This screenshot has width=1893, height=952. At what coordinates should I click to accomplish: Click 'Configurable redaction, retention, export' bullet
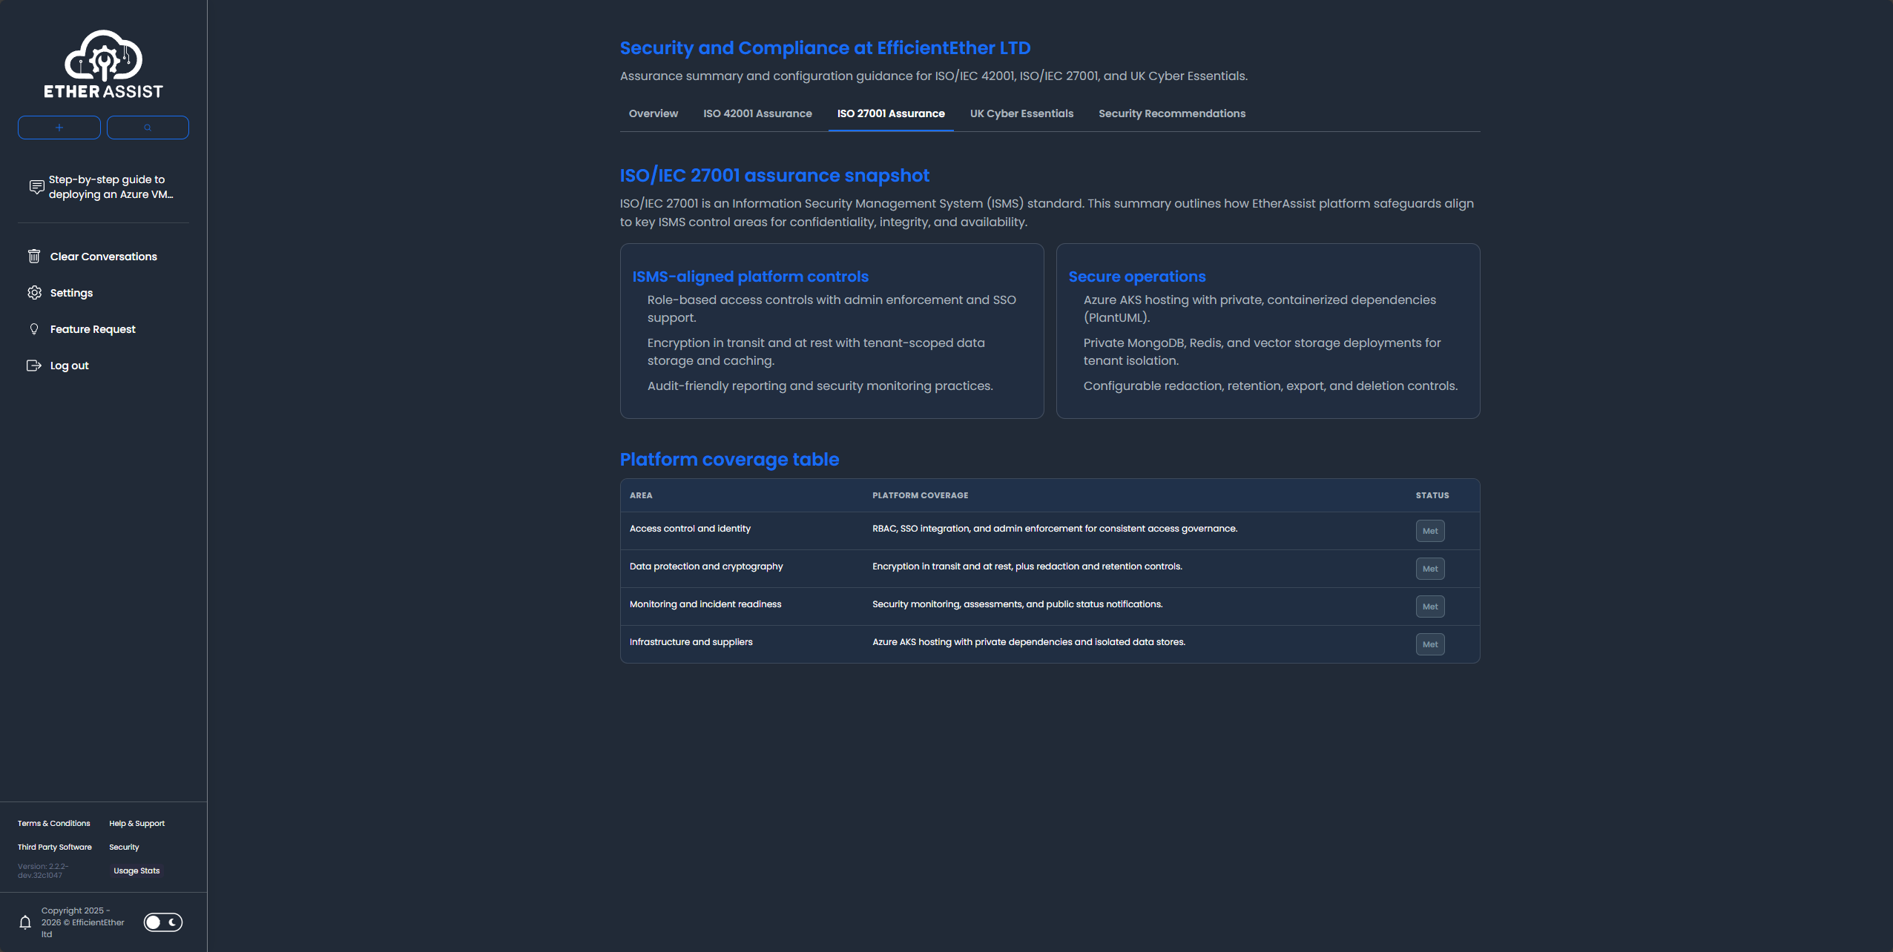coord(1270,386)
